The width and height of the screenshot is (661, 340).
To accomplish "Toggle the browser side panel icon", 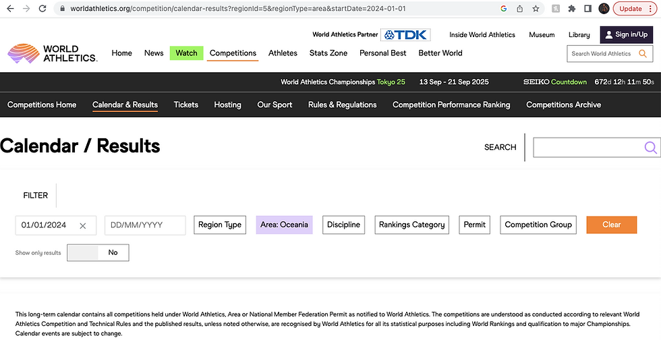I will [x=587, y=9].
